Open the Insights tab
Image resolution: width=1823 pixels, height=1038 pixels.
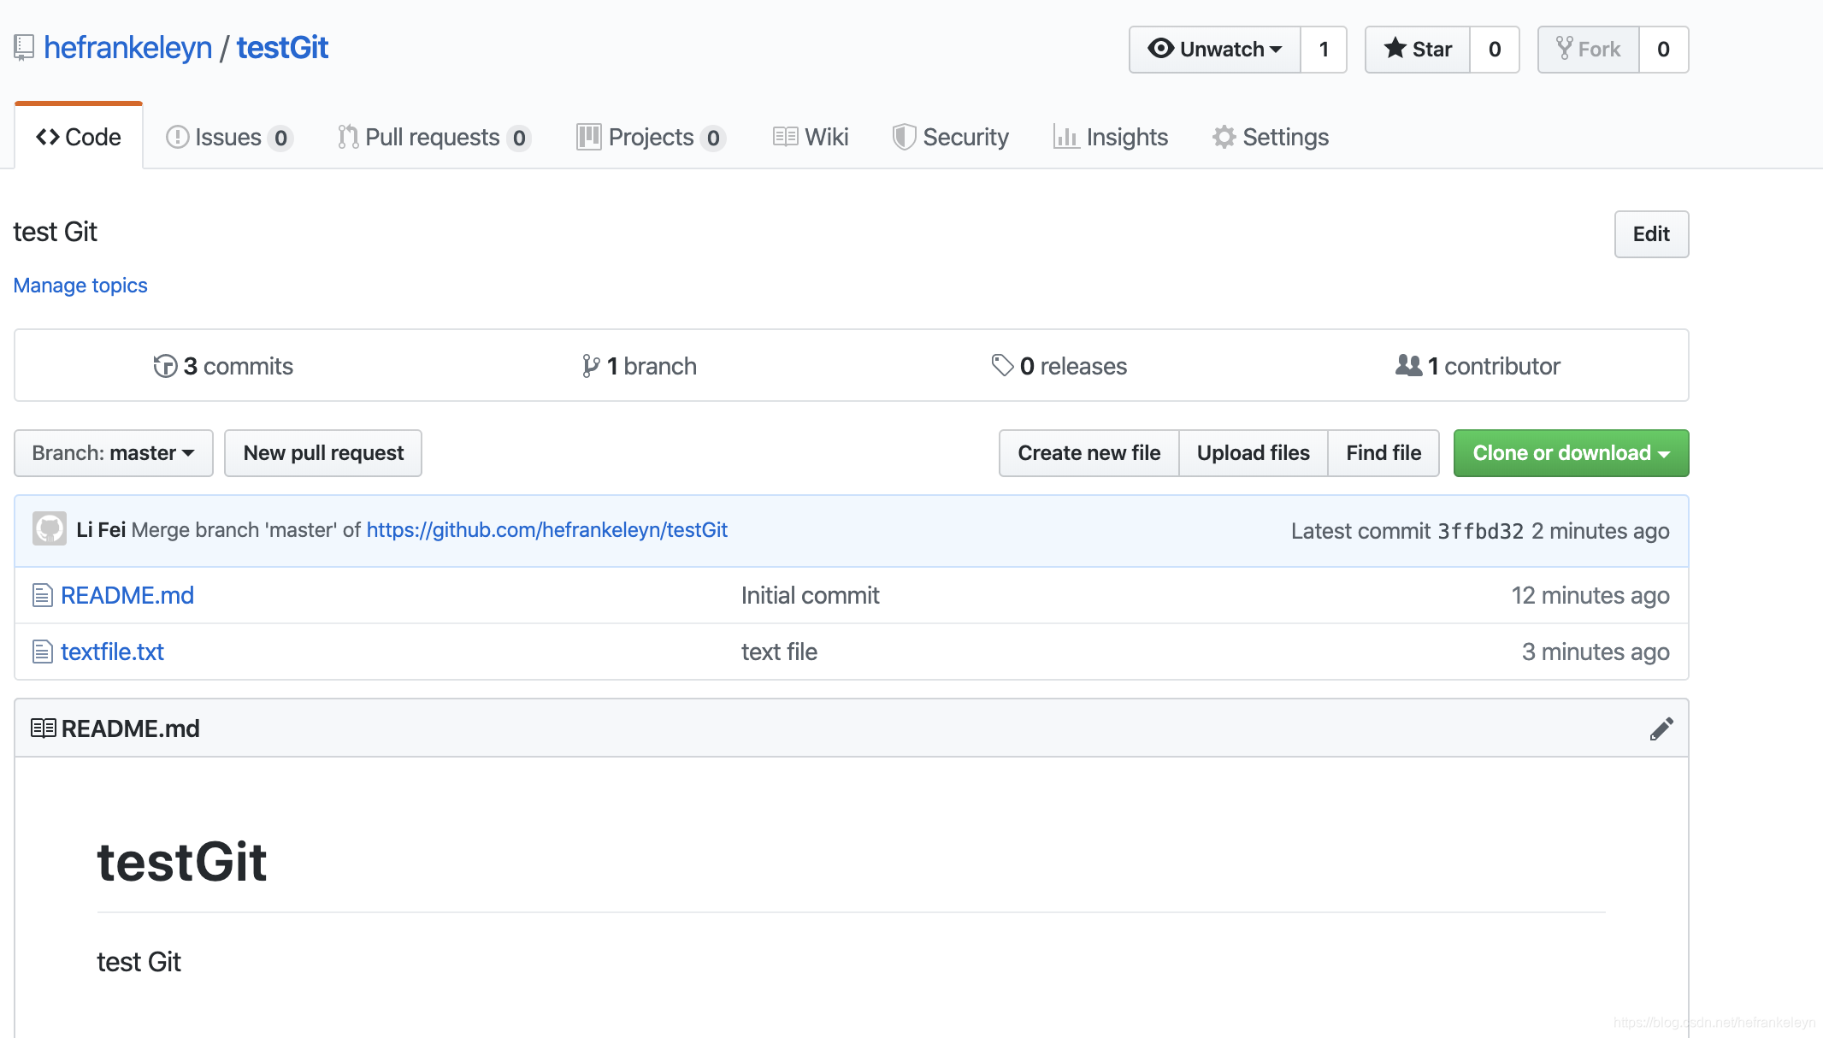(x=1111, y=137)
